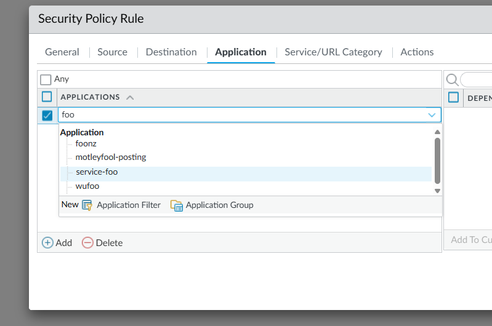Pick wufoo in the application list
This screenshot has width=492, height=326.
(87, 186)
